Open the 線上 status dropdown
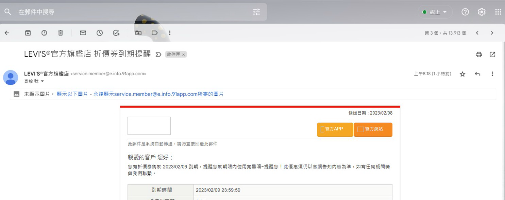 point(435,12)
